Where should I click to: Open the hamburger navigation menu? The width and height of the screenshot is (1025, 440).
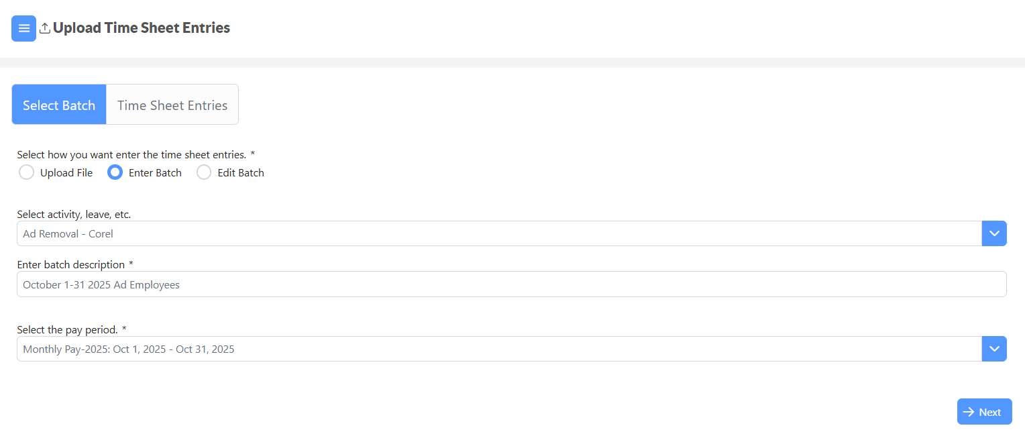click(x=24, y=28)
